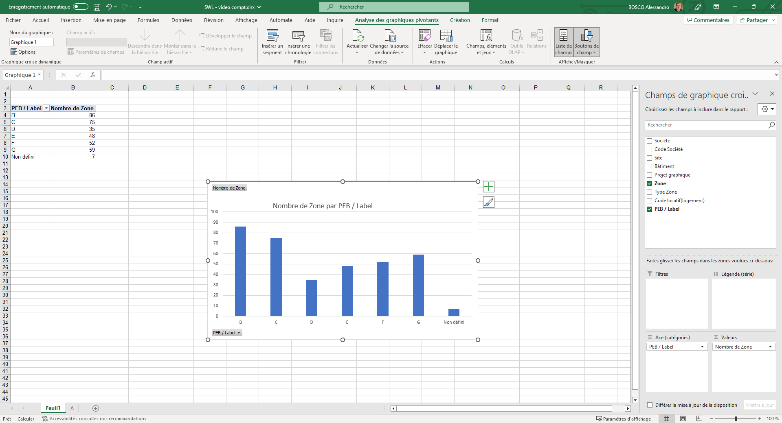Click the Insérer une chronologie icon
Screen dimensions: 782x423
(298, 36)
